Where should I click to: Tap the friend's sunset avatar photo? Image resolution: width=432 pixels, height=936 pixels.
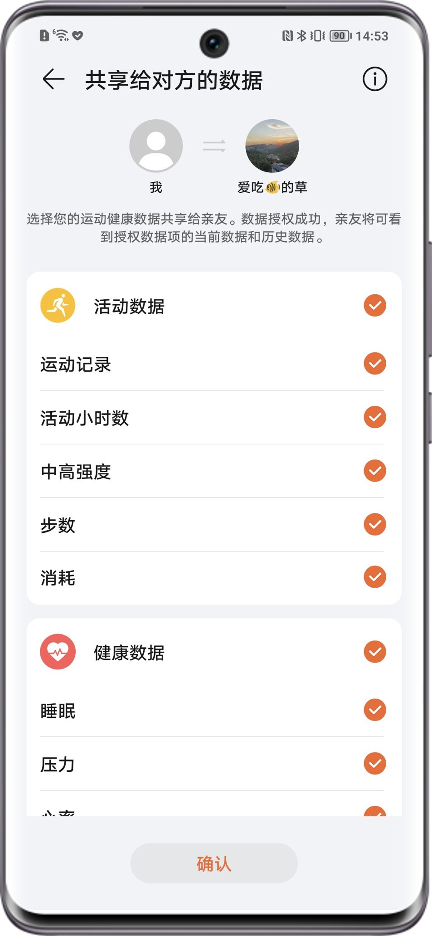[x=272, y=146]
